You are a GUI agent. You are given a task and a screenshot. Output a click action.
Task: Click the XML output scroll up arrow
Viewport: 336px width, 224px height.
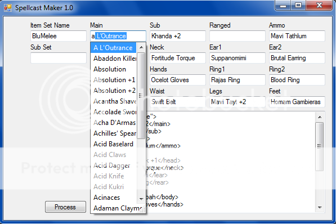click(x=320, y=117)
